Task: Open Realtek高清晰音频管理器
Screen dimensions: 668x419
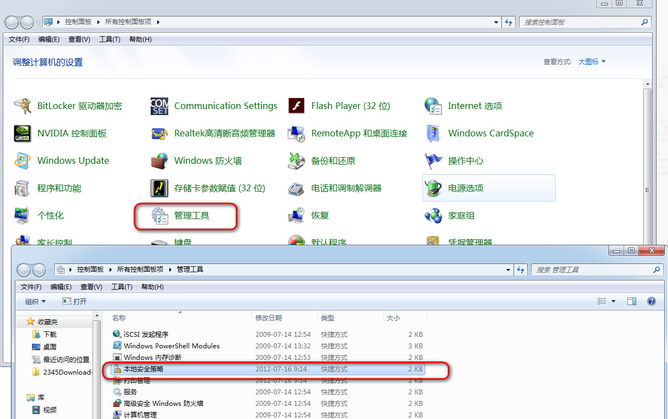Action: [213, 133]
